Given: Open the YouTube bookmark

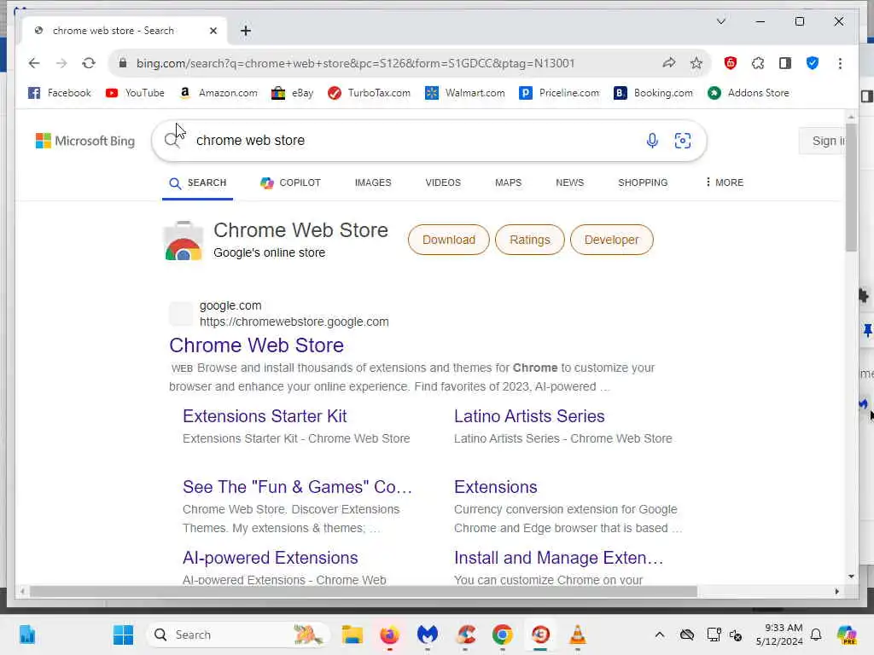Looking at the screenshot, I should tap(136, 93).
